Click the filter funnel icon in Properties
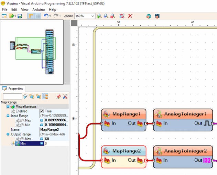This screenshot has height=175, width=217. 25,96
